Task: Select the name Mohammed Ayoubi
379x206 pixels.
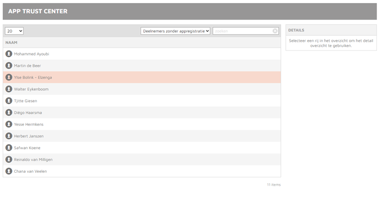Action: (x=31, y=54)
